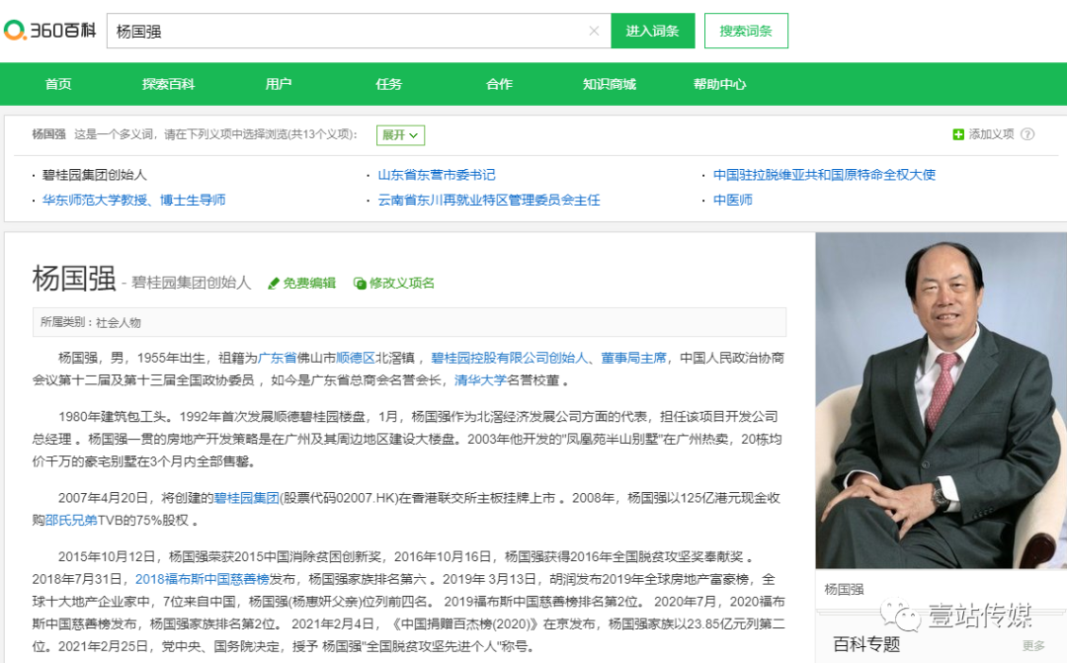Click the green plus icon beside 添加义项
Image resolution: width=1067 pixels, height=663 pixels.
pyautogui.click(x=956, y=132)
